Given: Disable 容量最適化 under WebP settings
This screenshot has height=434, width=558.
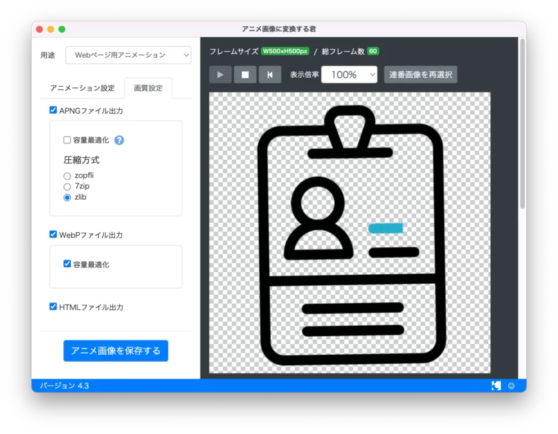Looking at the screenshot, I should pos(68,264).
